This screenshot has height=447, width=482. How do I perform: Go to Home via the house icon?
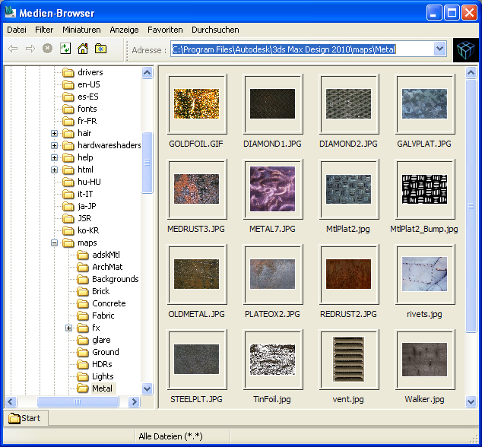pyautogui.click(x=83, y=49)
